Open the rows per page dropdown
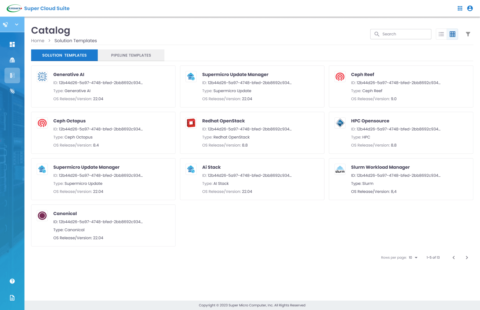Image resolution: width=480 pixels, height=310 pixels. point(413,258)
